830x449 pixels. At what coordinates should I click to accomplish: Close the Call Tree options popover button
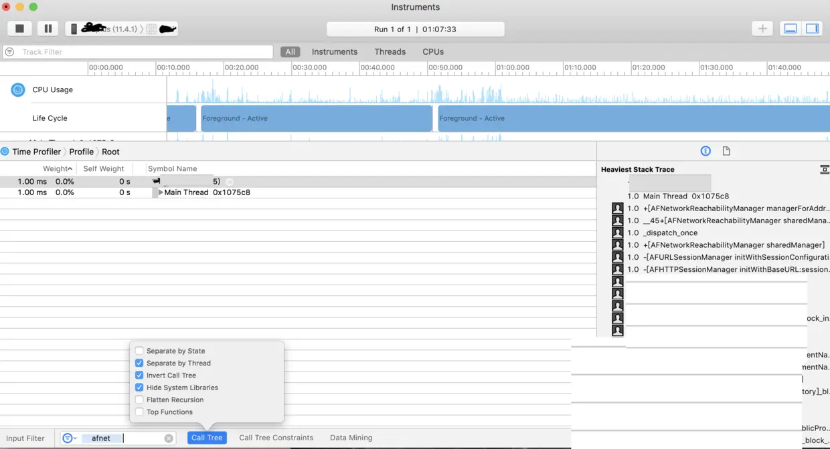click(x=207, y=438)
